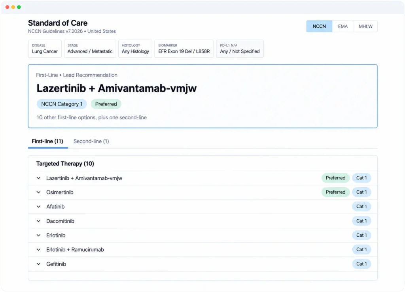This screenshot has height=292, width=405.
Task: Open the Second-line (1) tab
Action: 91,141
